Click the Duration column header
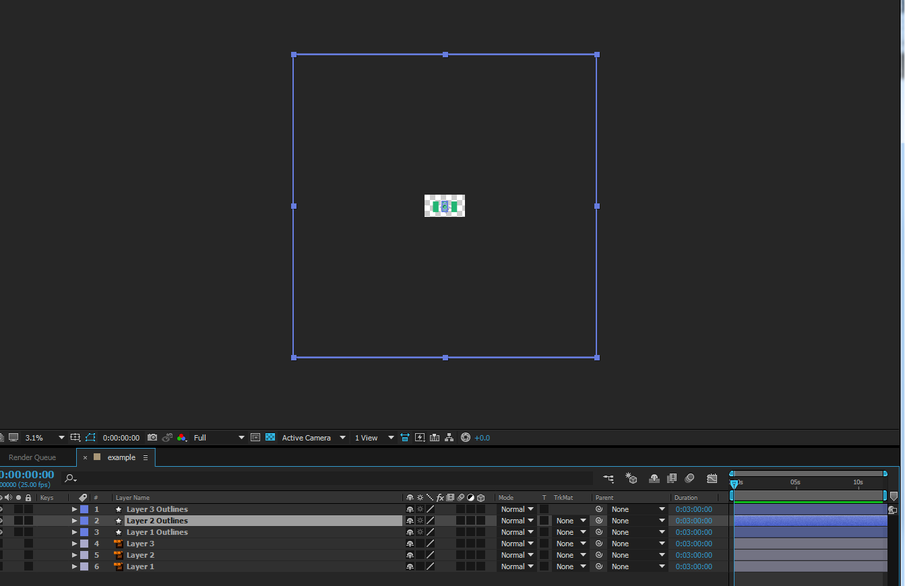This screenshot has height=586, width=905. (686, 498)
